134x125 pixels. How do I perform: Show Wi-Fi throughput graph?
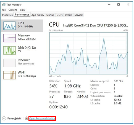tap(9, 75)
